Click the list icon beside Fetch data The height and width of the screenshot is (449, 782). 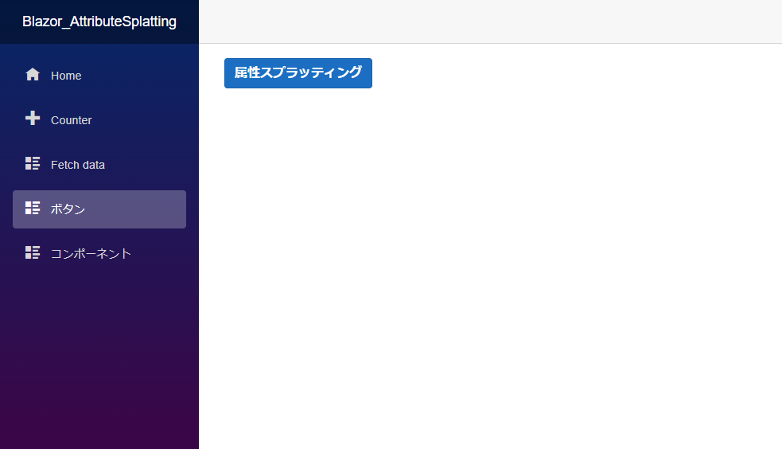(33, 163)
